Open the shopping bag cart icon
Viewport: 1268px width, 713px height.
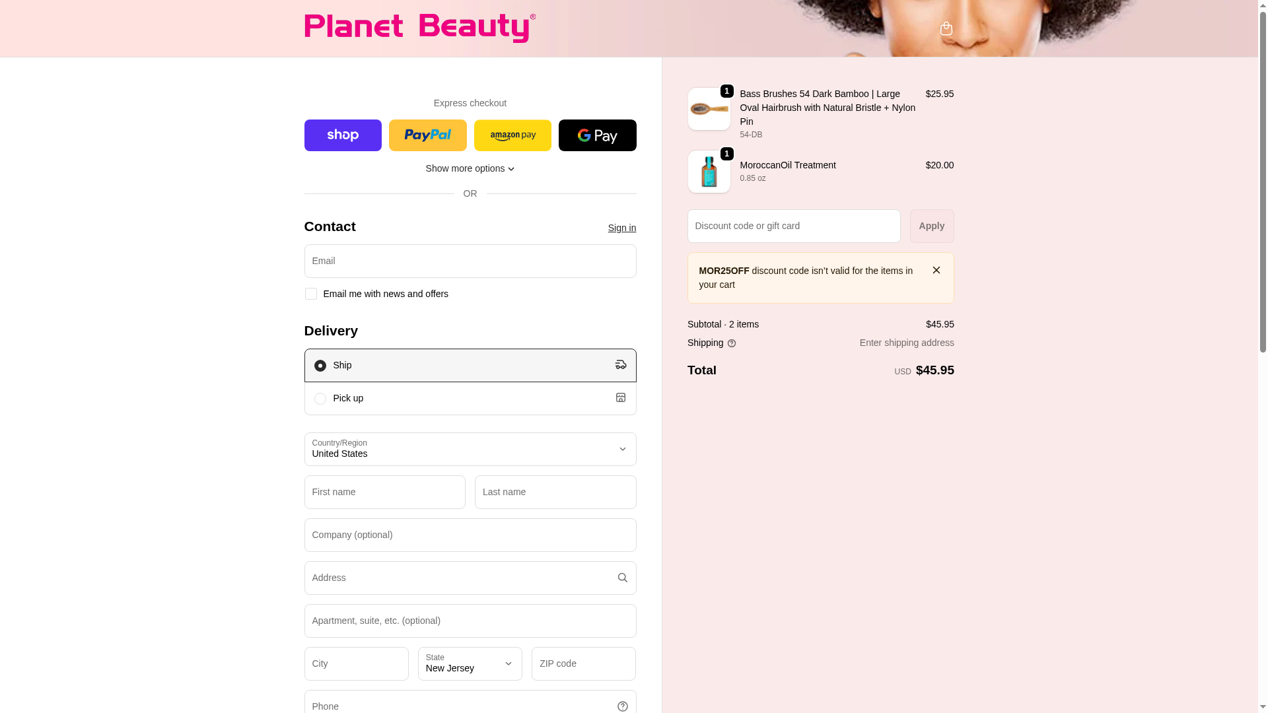pyautogui.click(x=946, y=28)
